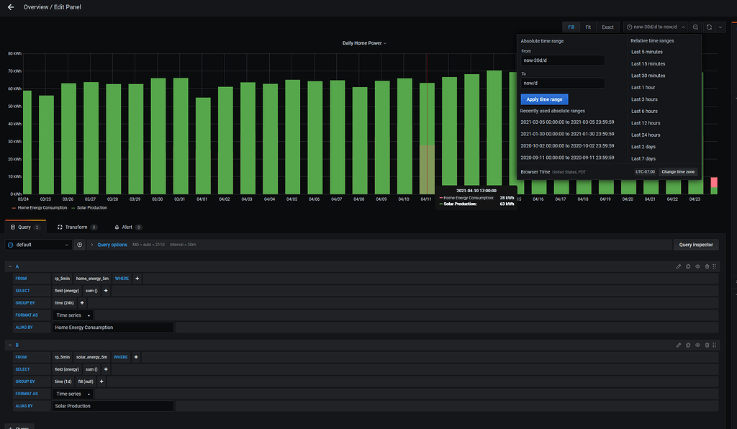Image resolution: width=737 pixels, height=429 pixels.
Task: Duplicate query B with the copy icon
Action: pos(687,345)
